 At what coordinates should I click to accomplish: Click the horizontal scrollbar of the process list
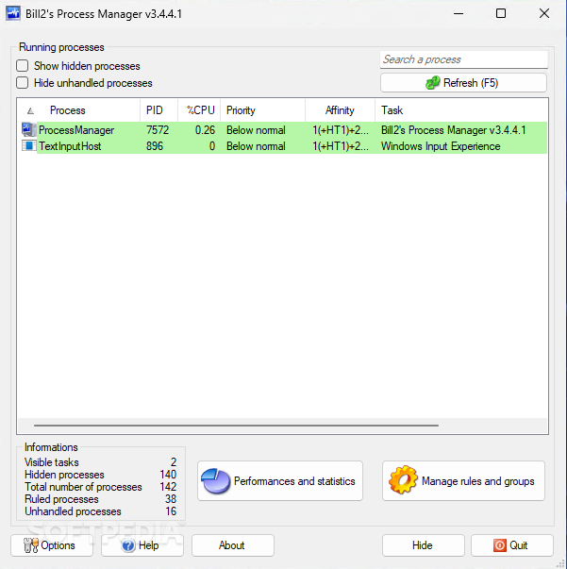click(x=236, y=425)
